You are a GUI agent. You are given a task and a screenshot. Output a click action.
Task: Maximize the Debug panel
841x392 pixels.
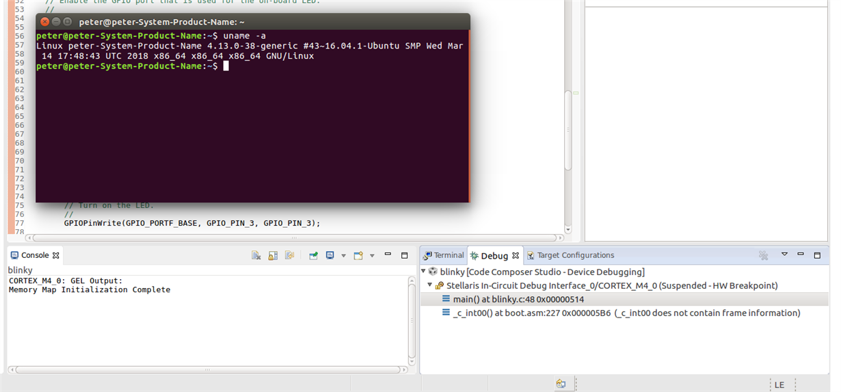pyautogui.click(x=817, y=255)
